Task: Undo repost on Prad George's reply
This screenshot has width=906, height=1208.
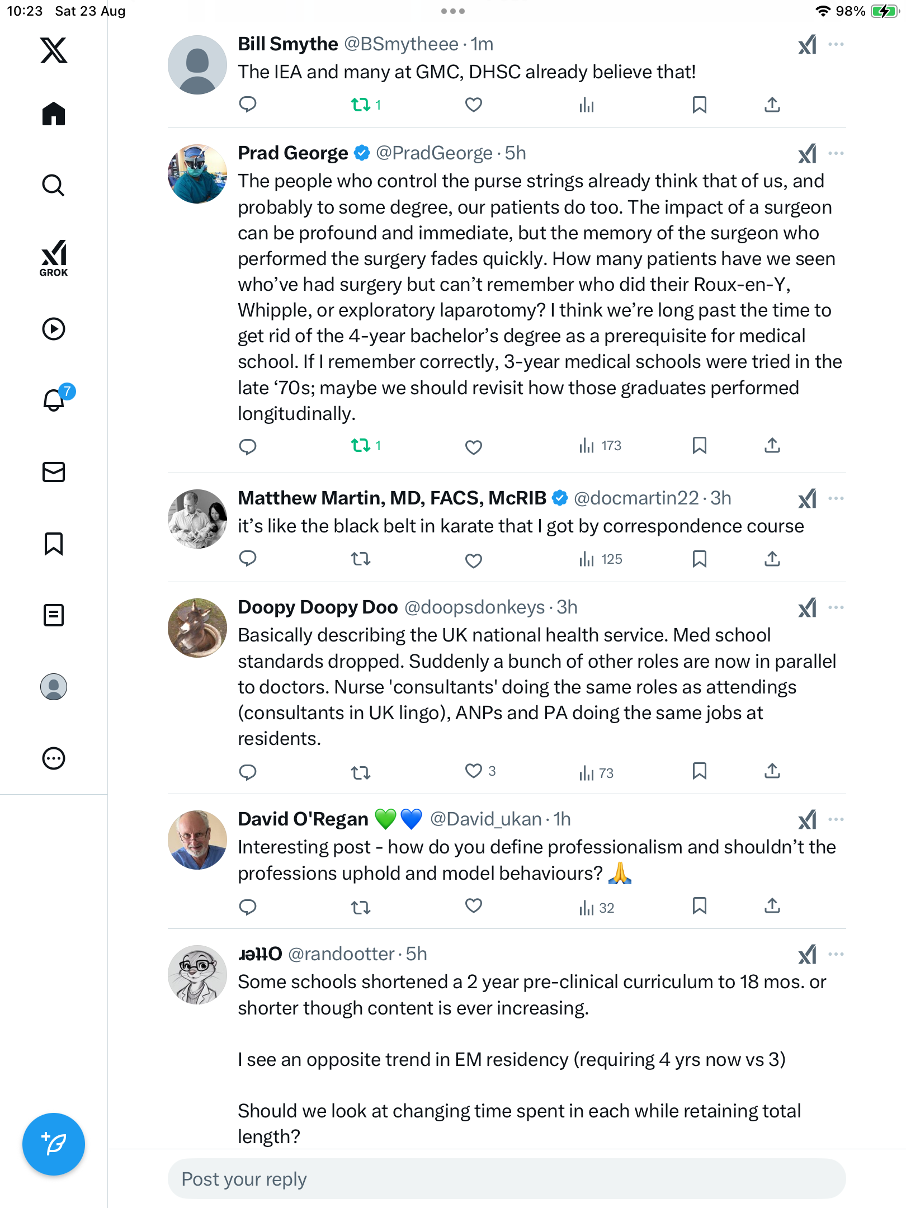Action: [x=361, y=446]
